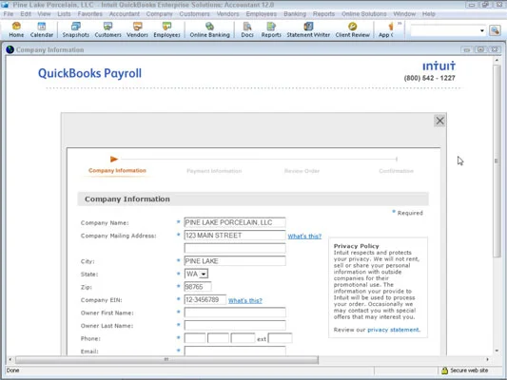Image resolution: width=507 pixels, height=380 pixels.
Task: Open the privacy statement link
Action: pos(393,330)
